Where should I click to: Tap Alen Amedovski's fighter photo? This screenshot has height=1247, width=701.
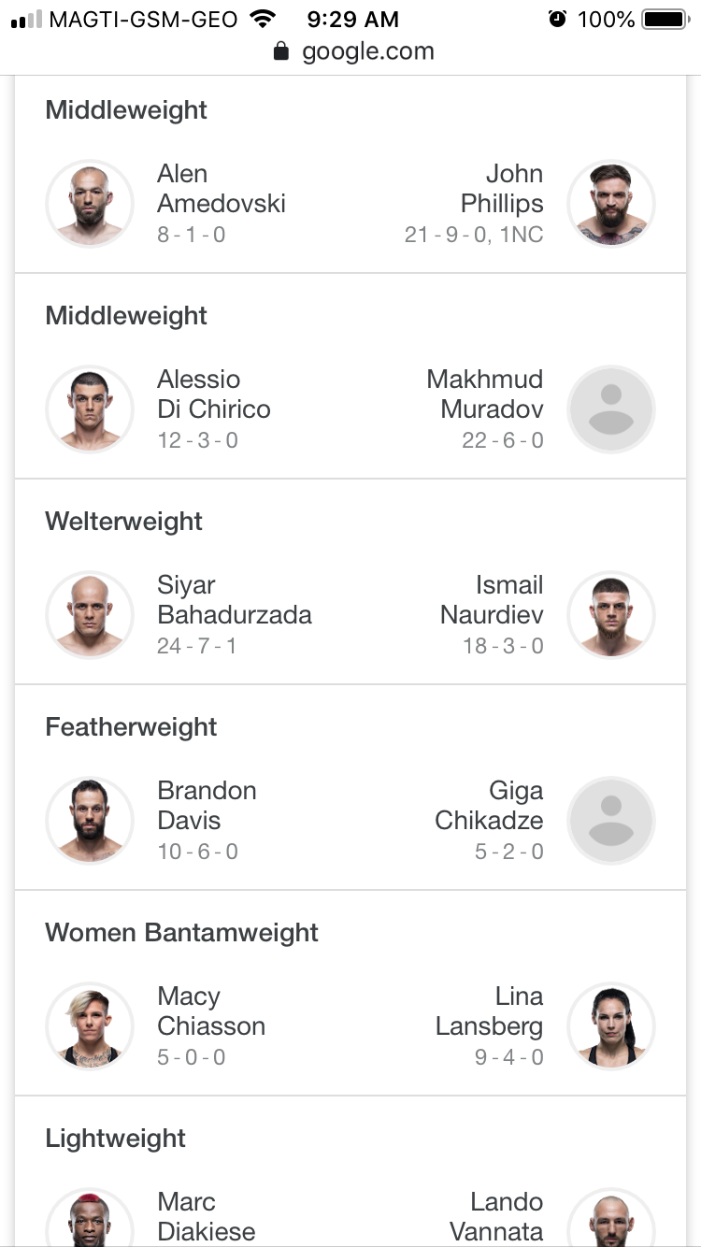[91, 204]
